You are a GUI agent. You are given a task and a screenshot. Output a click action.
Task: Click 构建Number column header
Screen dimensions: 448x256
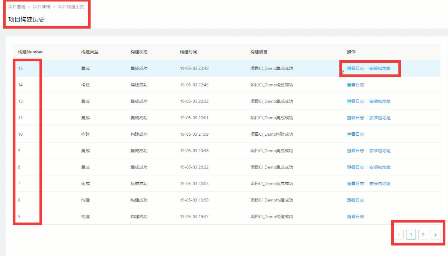30,52
